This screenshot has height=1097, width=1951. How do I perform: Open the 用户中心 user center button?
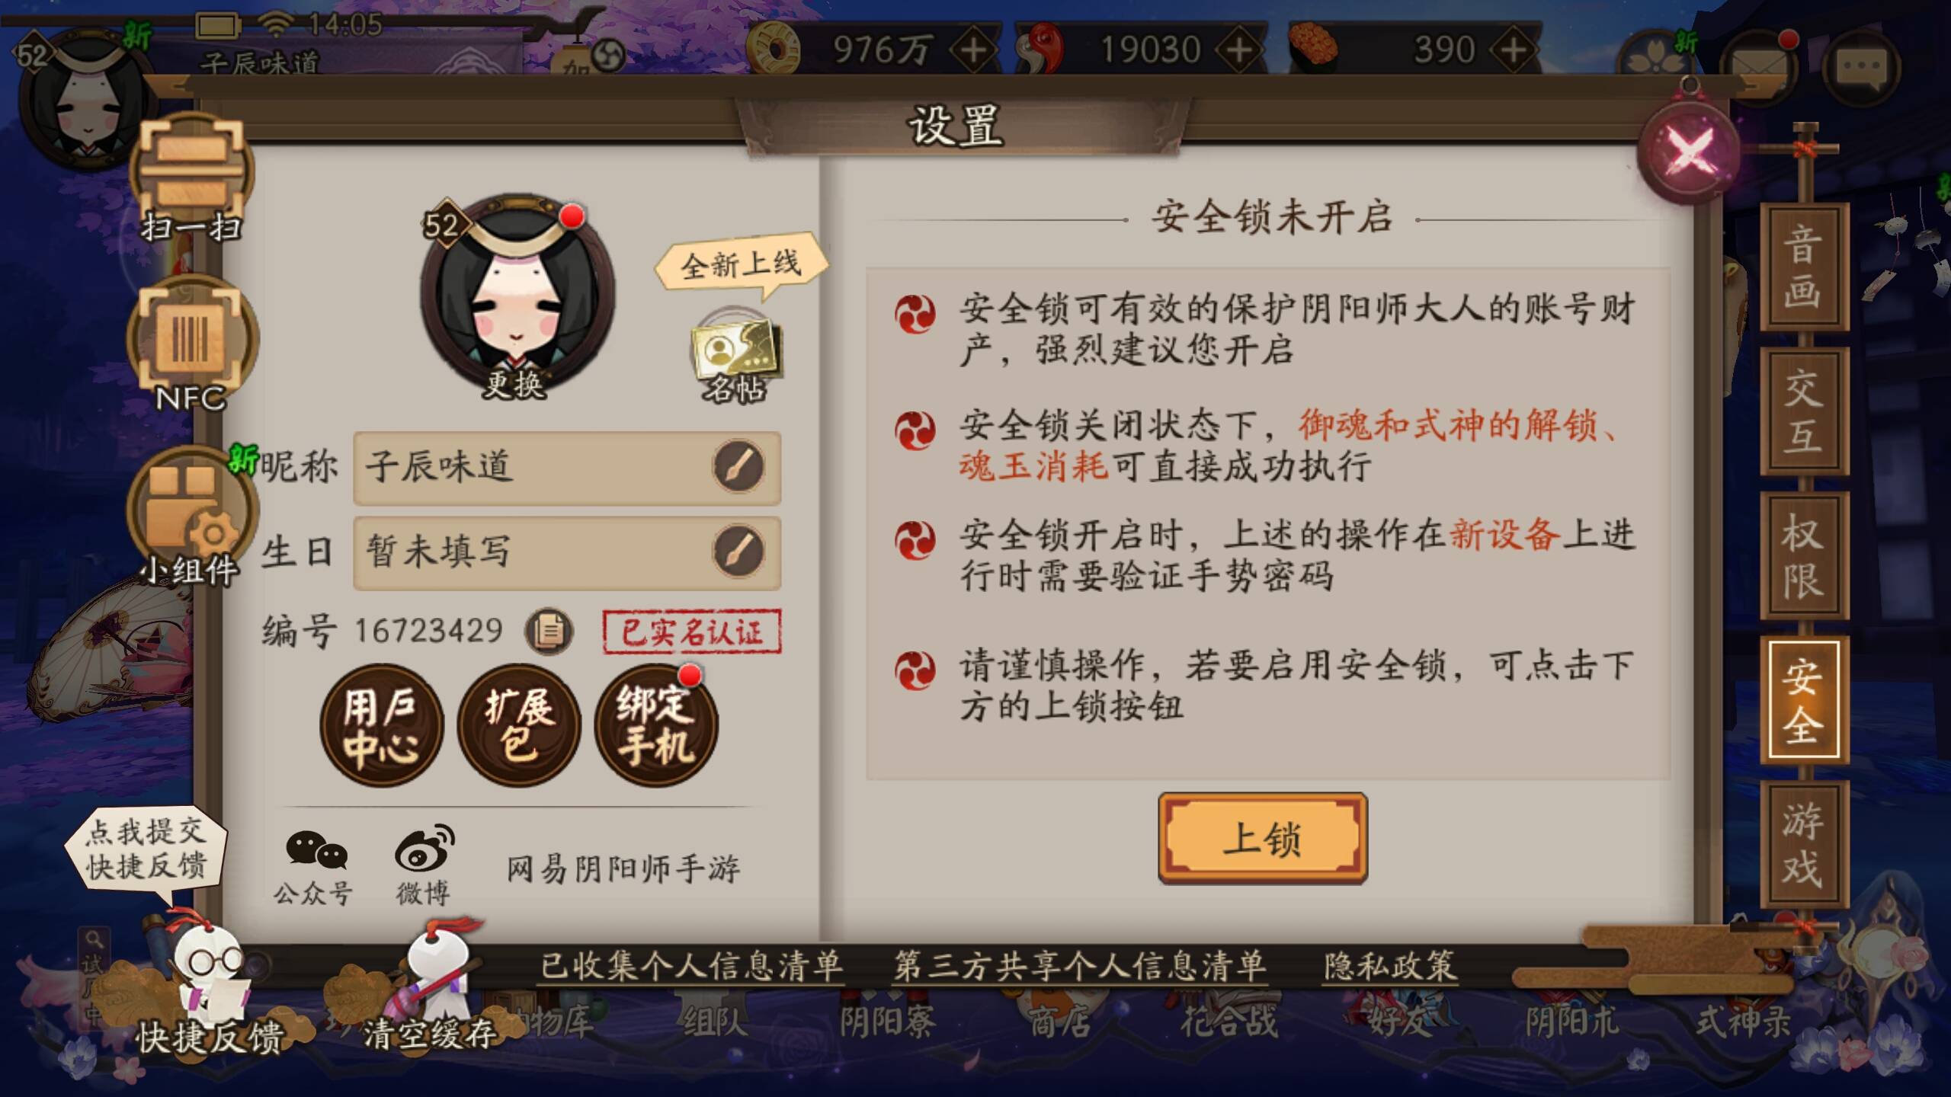381,725
